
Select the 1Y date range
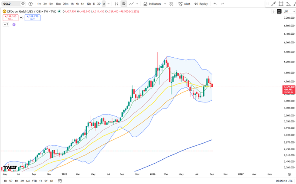[41, 181]
